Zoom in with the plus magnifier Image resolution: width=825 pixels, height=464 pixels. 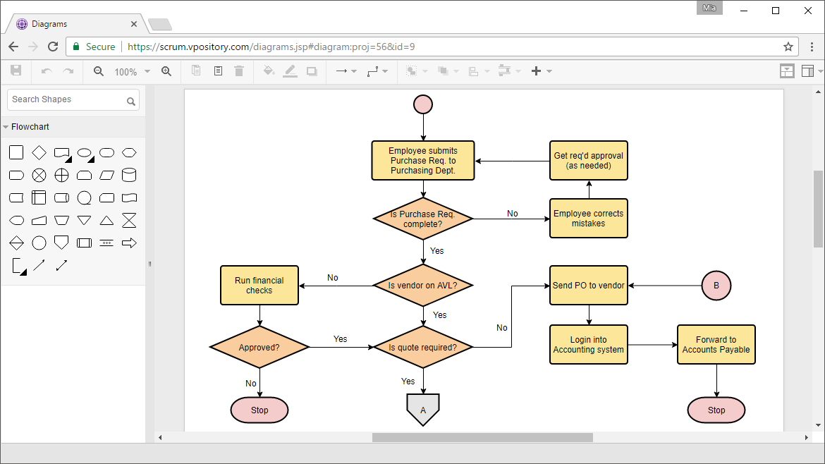pos(166,71)
